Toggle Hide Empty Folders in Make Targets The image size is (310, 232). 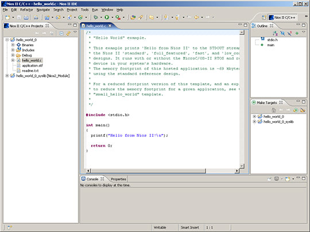[x=303, y=110]
